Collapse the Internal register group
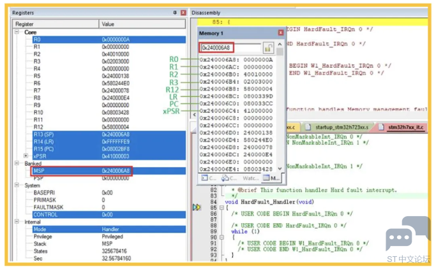 click(17, 222)
